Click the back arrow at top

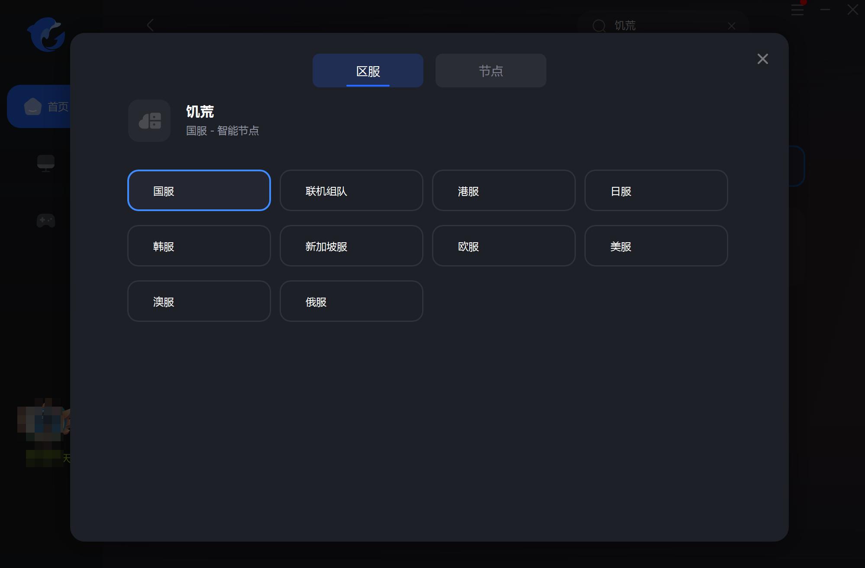point(150,25)
